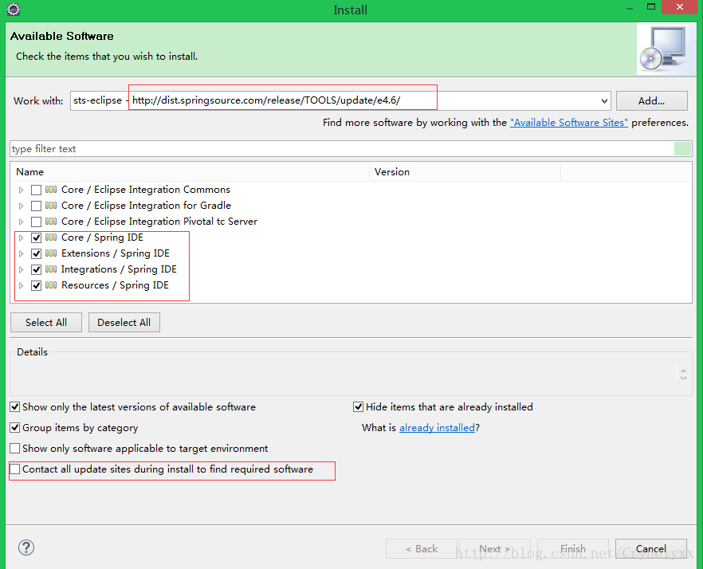The width and height of the screenshot is (703, 569).
Task: Toggle Show only latest versions checkbox
Action: pyautogui.click(x=15, y=407)
